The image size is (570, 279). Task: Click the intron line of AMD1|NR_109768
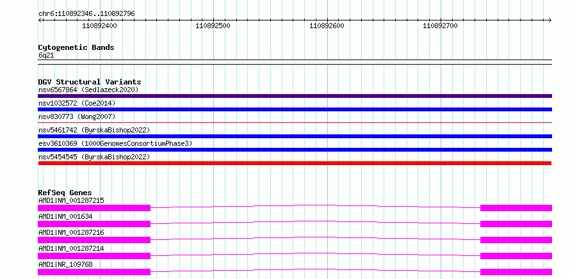[x=316, y=269]
